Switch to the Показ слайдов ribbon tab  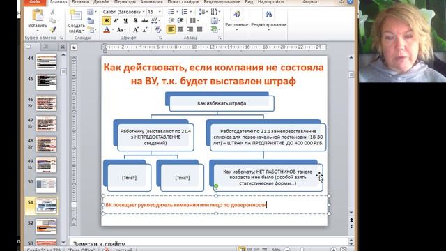[x=183, y=2]
